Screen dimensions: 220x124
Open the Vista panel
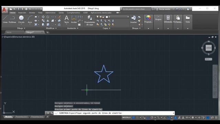tap(188, 19)
